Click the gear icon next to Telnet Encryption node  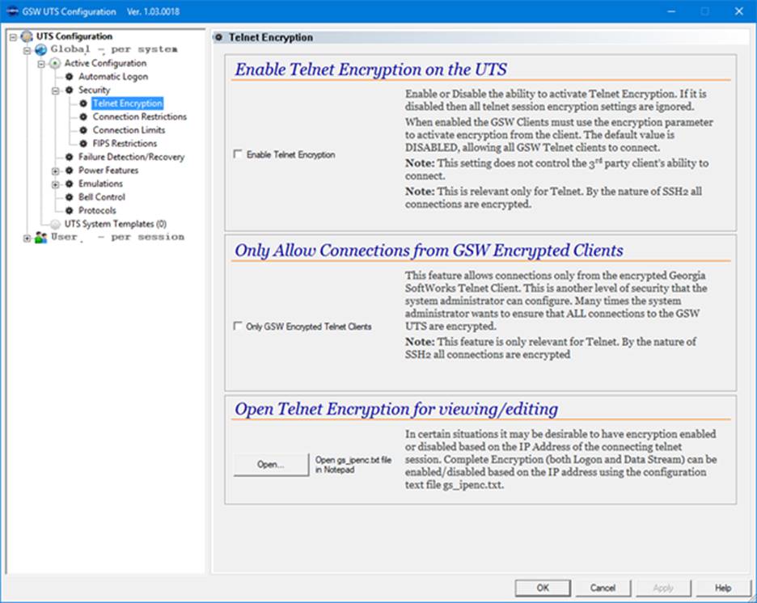(83, 103)
